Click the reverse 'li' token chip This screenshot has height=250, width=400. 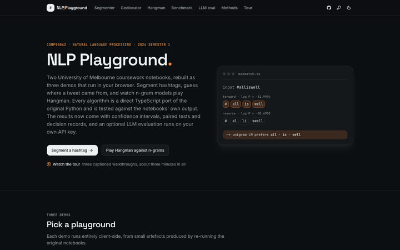pyautogui.click(x=244, y=121)
